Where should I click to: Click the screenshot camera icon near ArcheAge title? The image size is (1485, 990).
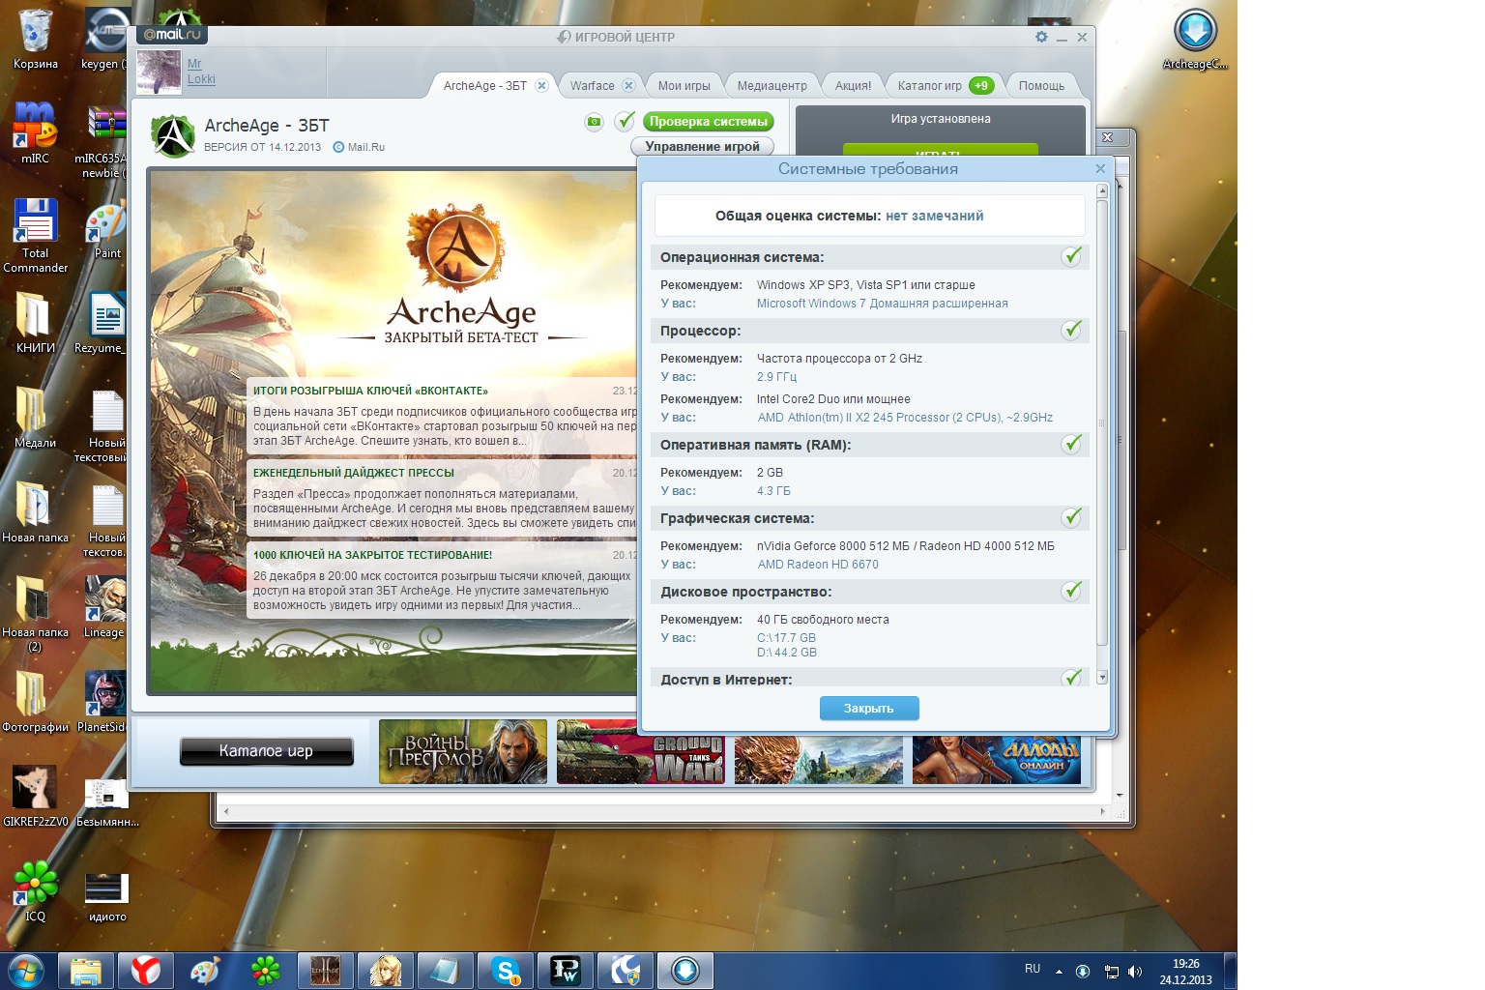(x=594, y=122)
